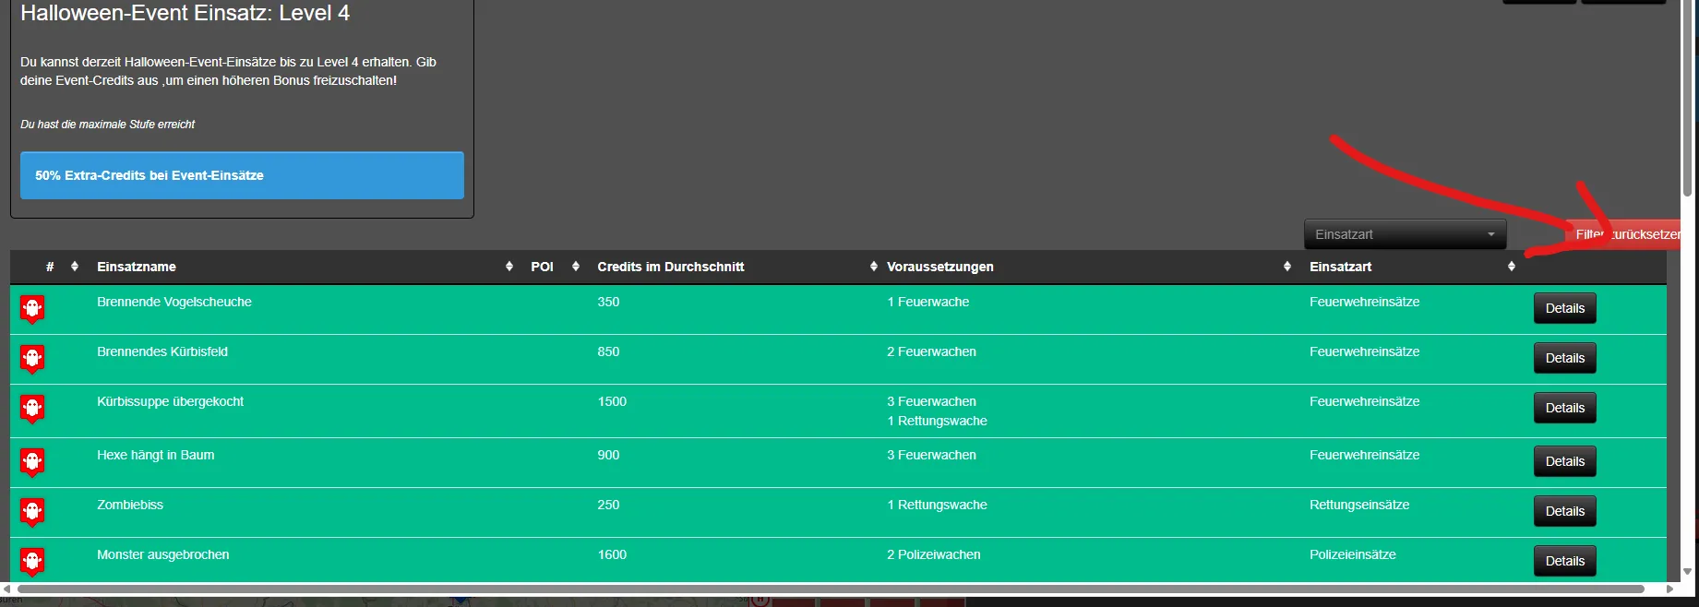Sort by Credits im Durchschnitt
This screenshot has height=607, width=1699.
coord(670,267)
